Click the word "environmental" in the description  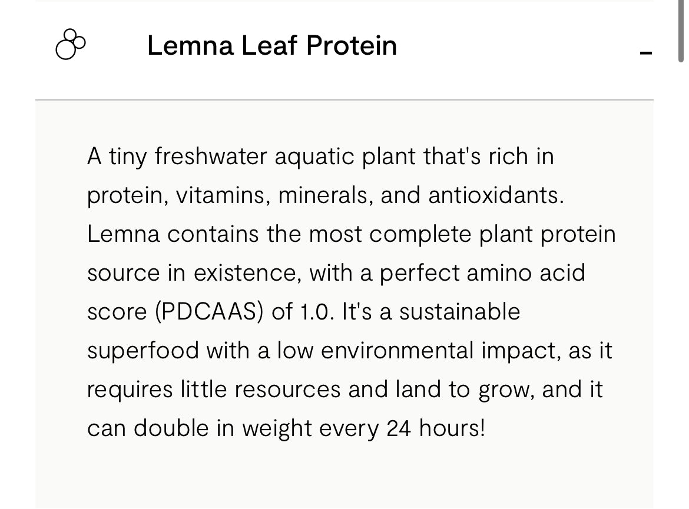pos(398,351)
